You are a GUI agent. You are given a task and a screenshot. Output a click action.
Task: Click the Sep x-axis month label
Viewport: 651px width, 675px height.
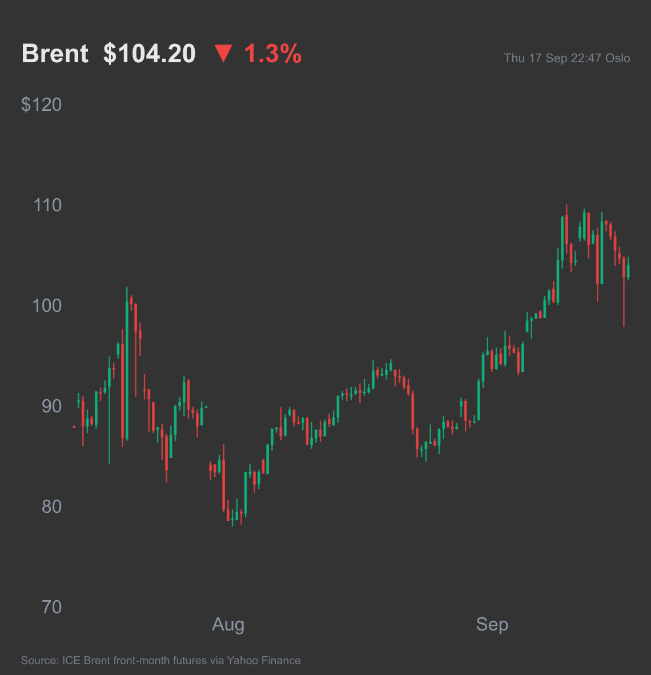pyautogui.click(x=492, y=625)
